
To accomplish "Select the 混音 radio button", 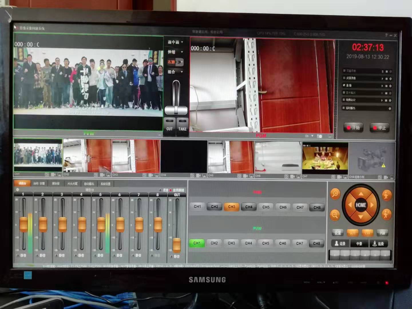I will coord(160,190).
